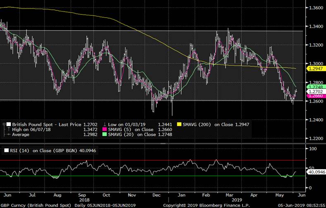Click the yellow SMAVG (200) color swatch
This screenshot has height=208, width=326.
(179, 124)
